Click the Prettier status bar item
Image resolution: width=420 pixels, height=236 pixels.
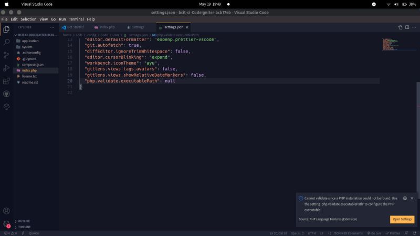point(393,233)
